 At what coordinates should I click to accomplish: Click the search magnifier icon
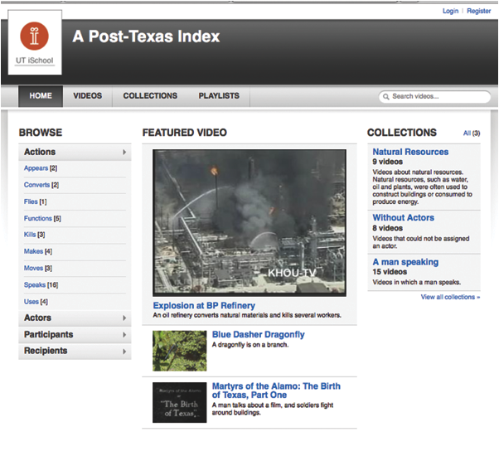[386, 96]
